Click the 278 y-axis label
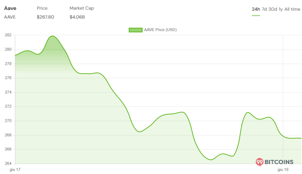 (8, 63)
